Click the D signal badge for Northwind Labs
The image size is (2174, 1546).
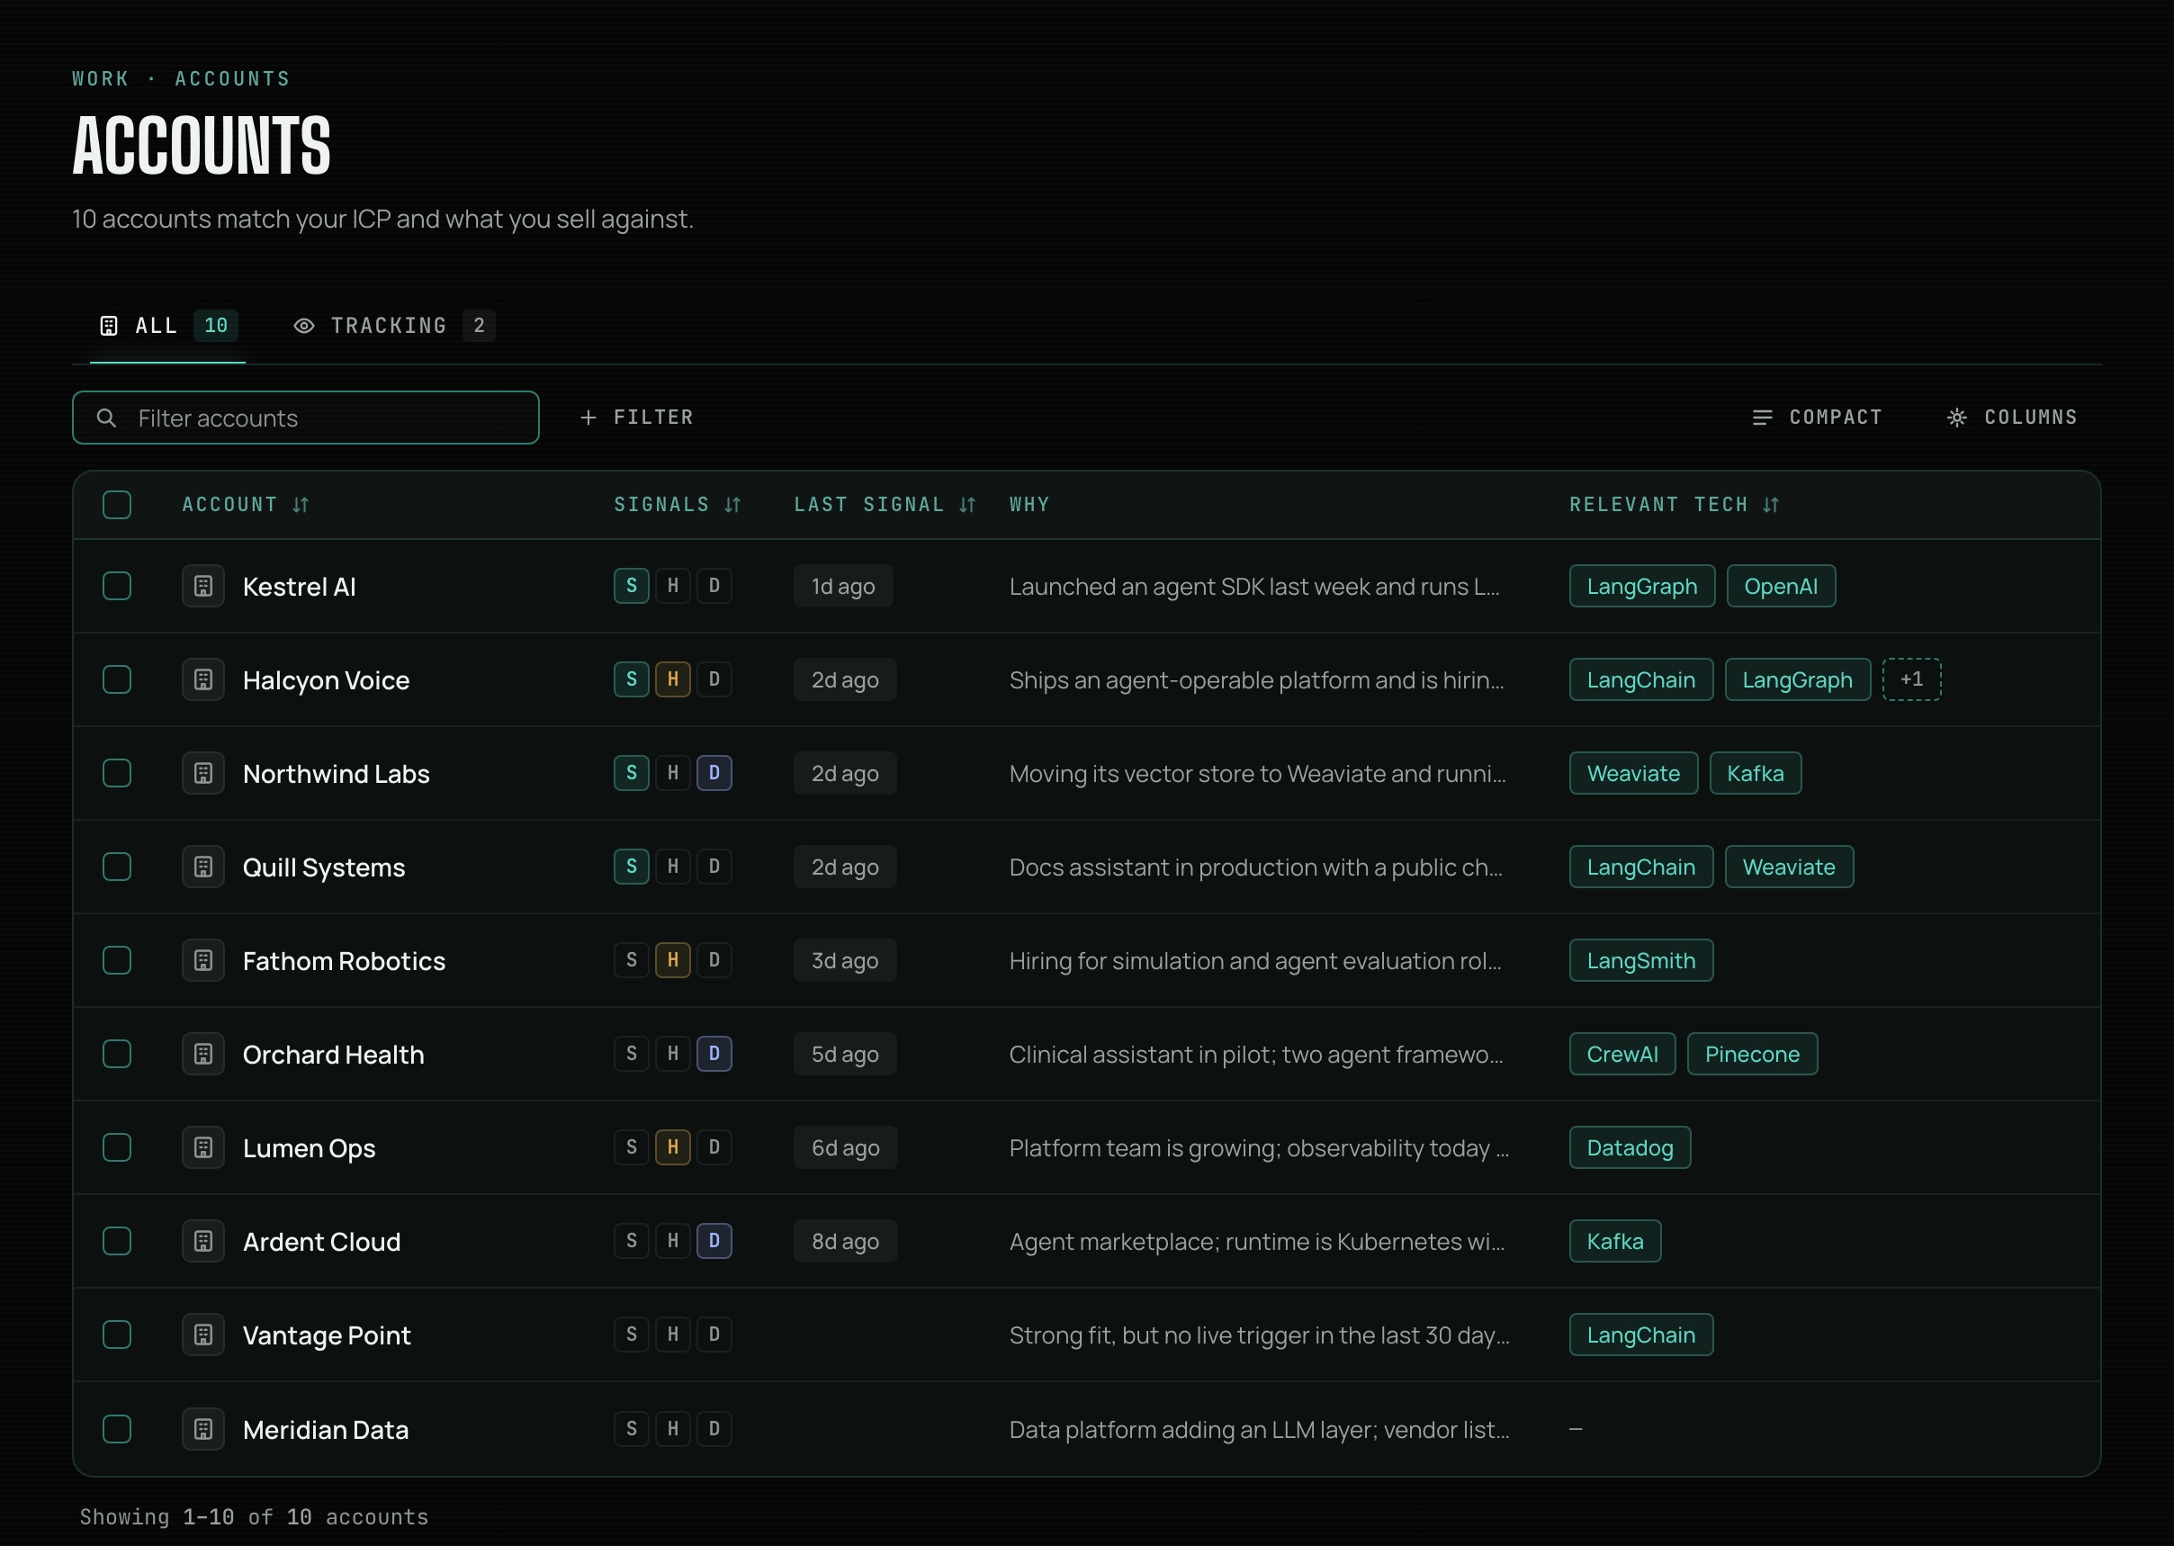714,773
